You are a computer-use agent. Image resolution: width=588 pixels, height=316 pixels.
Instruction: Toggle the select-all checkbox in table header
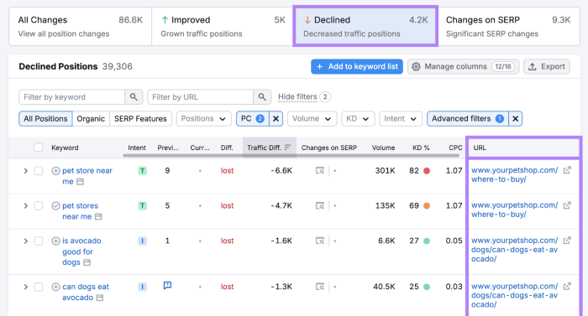(x=39, y=148)
